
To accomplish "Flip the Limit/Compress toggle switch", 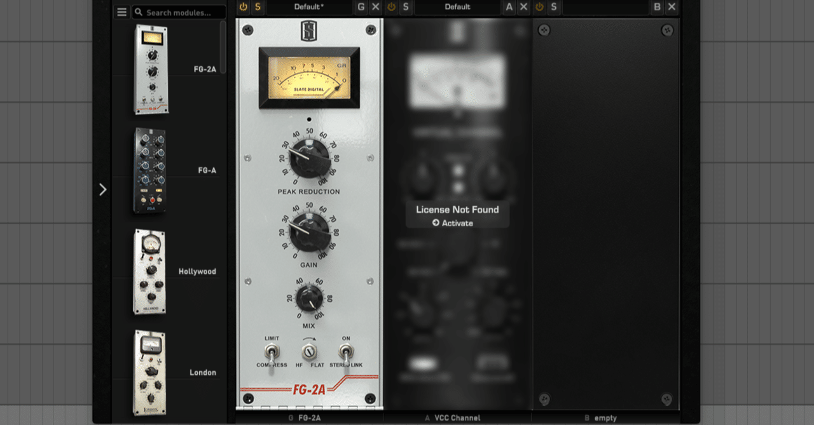I will pyautogui.click(x=272, y=353).
